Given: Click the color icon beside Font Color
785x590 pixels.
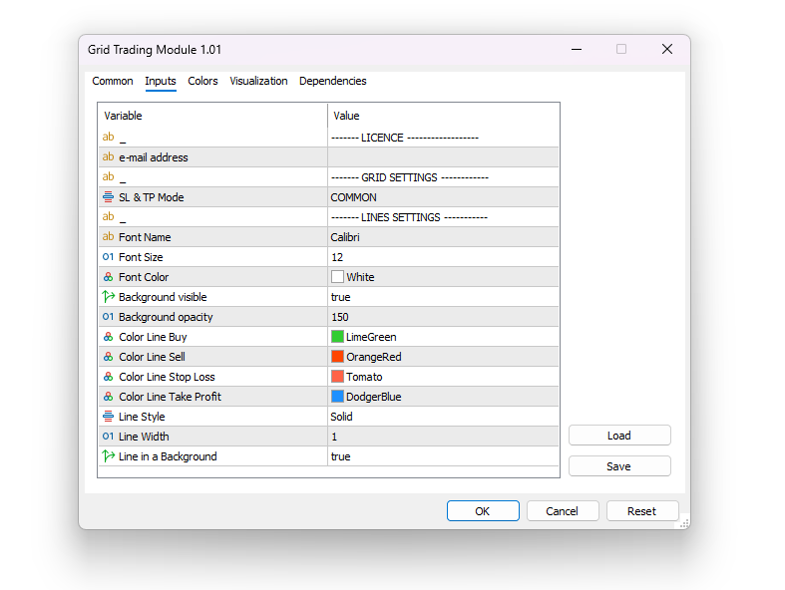Looking at the screenshot, I should [108, 277].
